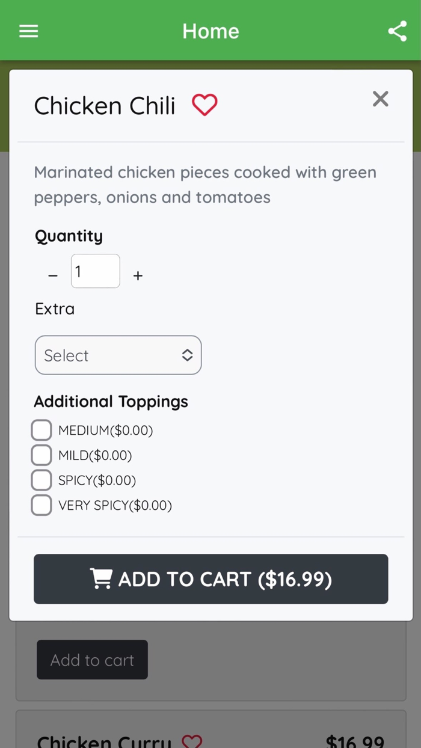Click the Chicken Curry item title
Viewport: 421px width, 748px height.
click(x=104, y=742)
